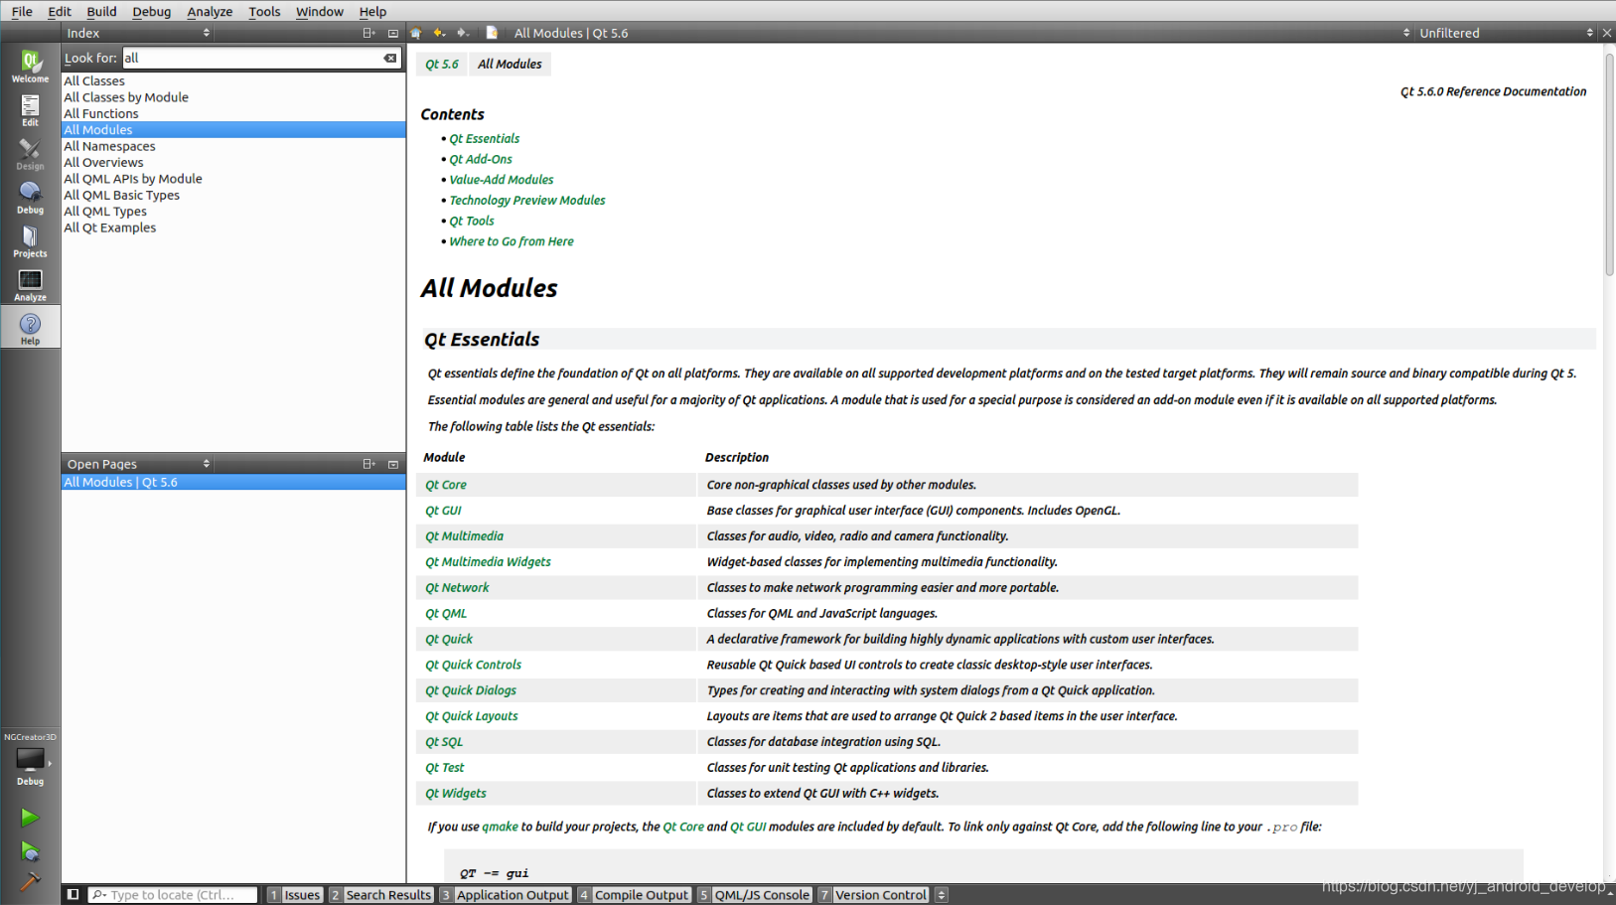Show the Issues output pane
Image resolution: width=1616 pixels, height=905 pixels.
295,895
